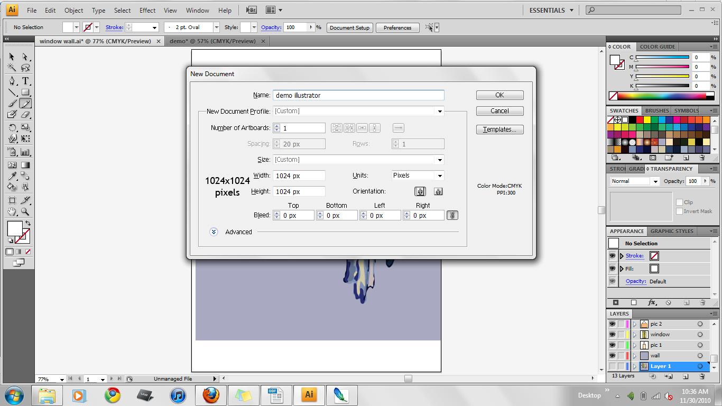This screenshot has width=722, height=406.
Task: Hide the 'pic 2' layer
Action: [612, 324]
